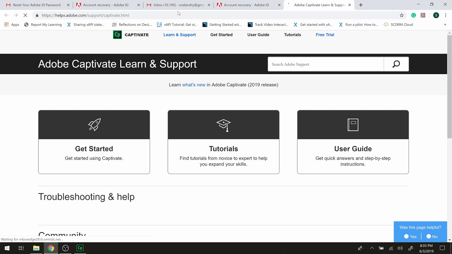Open the Get Started card title
Screen dimensions: 452x254
(x=94, y=149)
